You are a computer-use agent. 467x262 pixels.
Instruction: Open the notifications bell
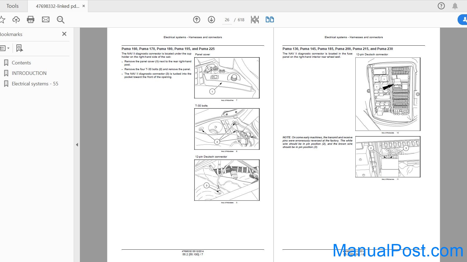tap(455, 6)
